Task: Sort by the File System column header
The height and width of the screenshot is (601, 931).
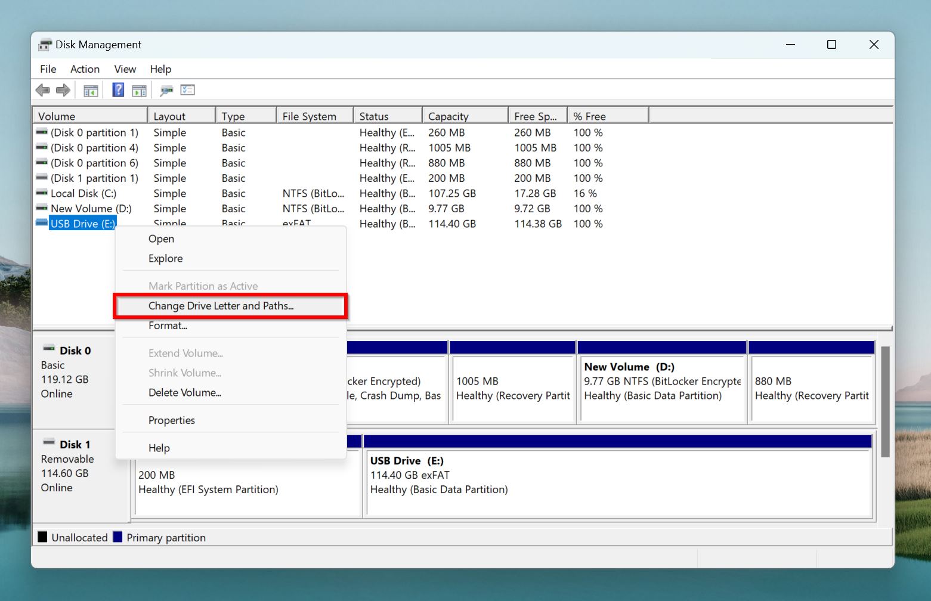Action: coord(315,116)
